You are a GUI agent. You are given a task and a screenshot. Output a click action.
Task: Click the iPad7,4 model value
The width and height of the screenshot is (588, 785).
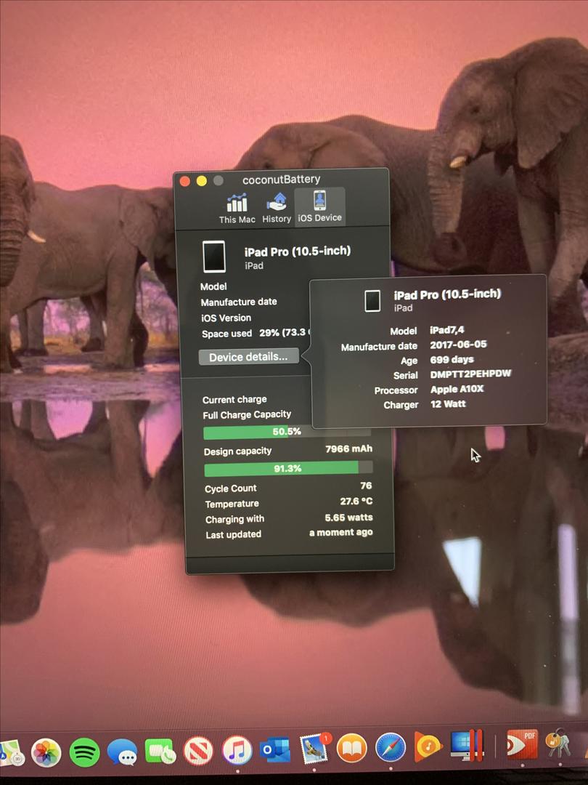[x=447, y=330]
